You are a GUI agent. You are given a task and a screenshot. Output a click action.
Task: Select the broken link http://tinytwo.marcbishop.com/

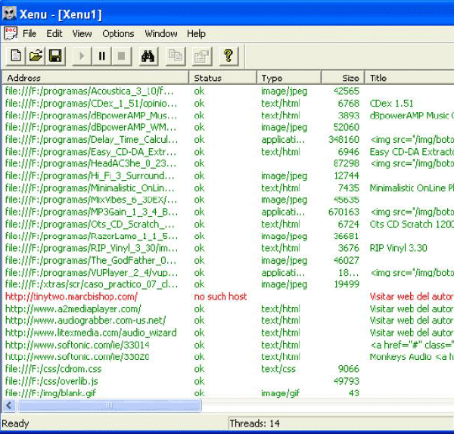click(71, 296)
